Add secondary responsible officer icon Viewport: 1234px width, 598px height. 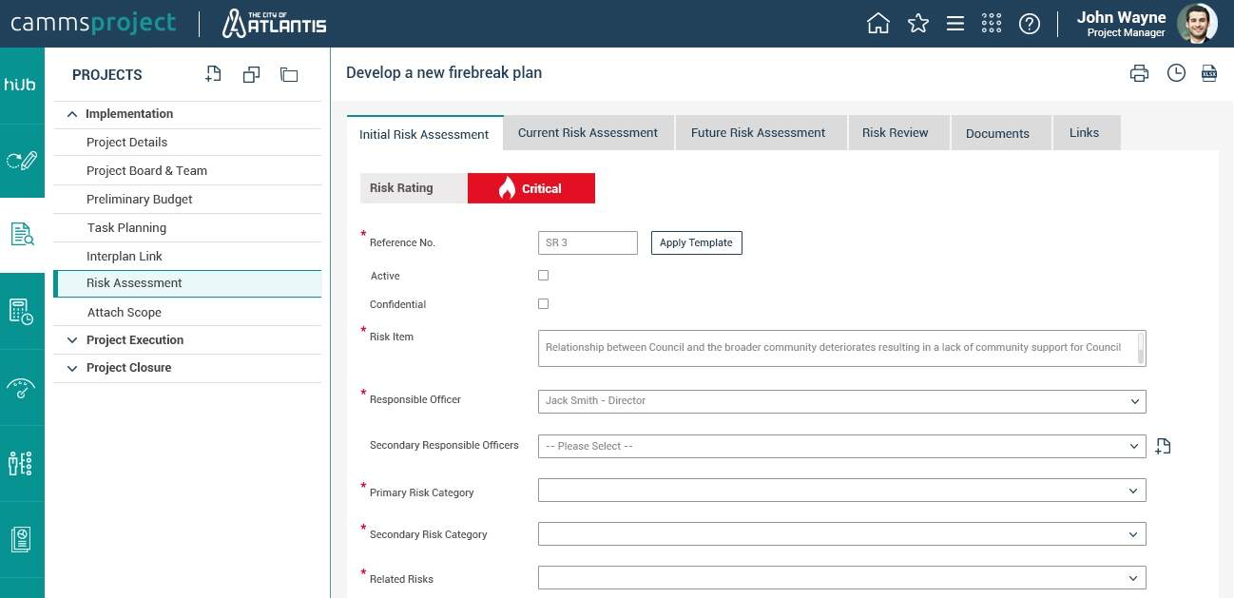pos(1163,446)
